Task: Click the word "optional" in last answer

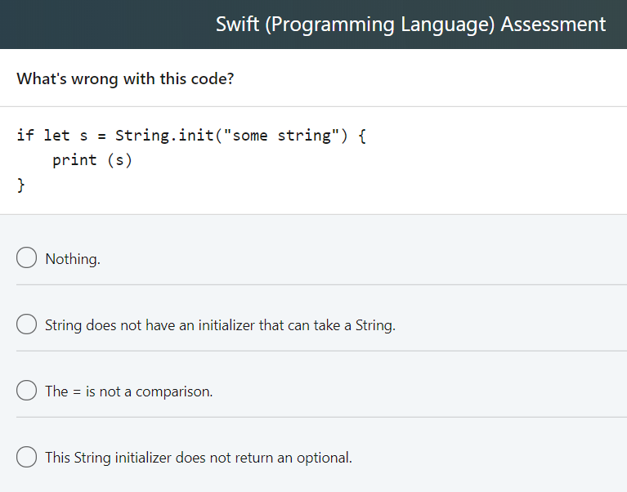Action: (x=324, y=458)
